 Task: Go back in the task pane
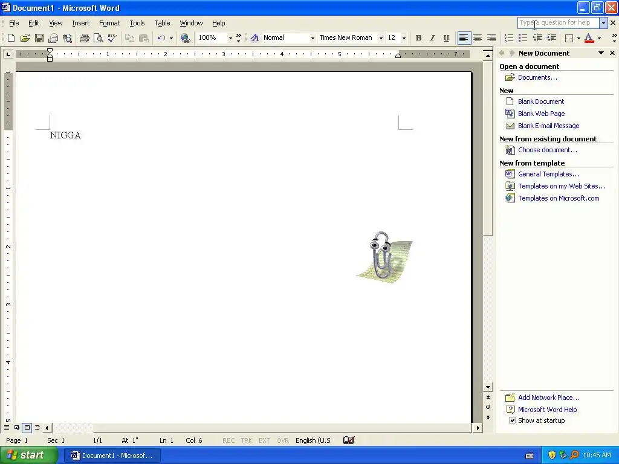tap(502, 53)
